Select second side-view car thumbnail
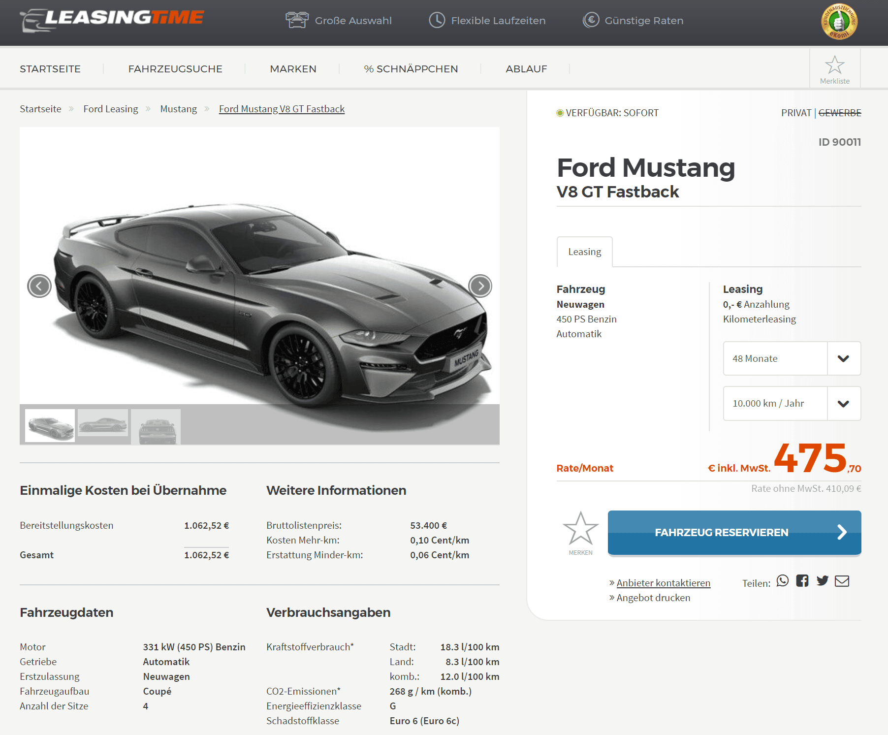 point(103,423)
